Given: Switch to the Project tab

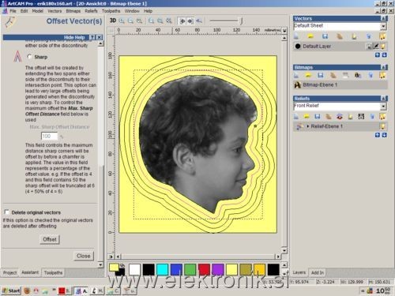Looking at the screenshot, I should [x=10, y=272].
